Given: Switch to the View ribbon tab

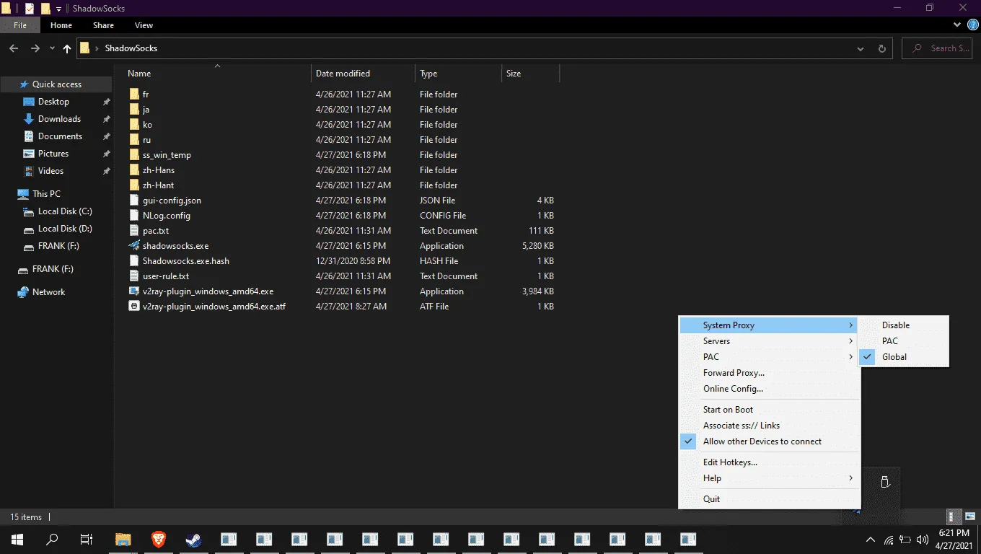Looking at the screenshot, I should coord(144,25).
